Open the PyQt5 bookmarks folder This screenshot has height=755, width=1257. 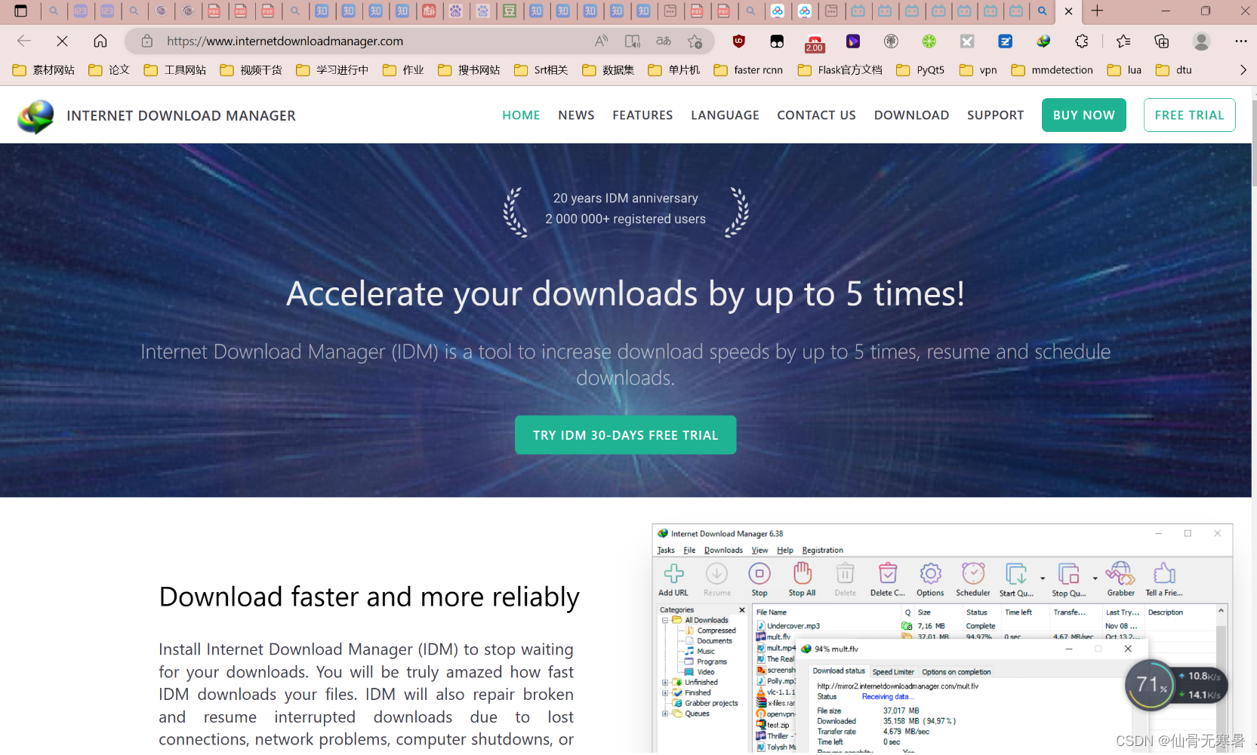click(920, 69)
